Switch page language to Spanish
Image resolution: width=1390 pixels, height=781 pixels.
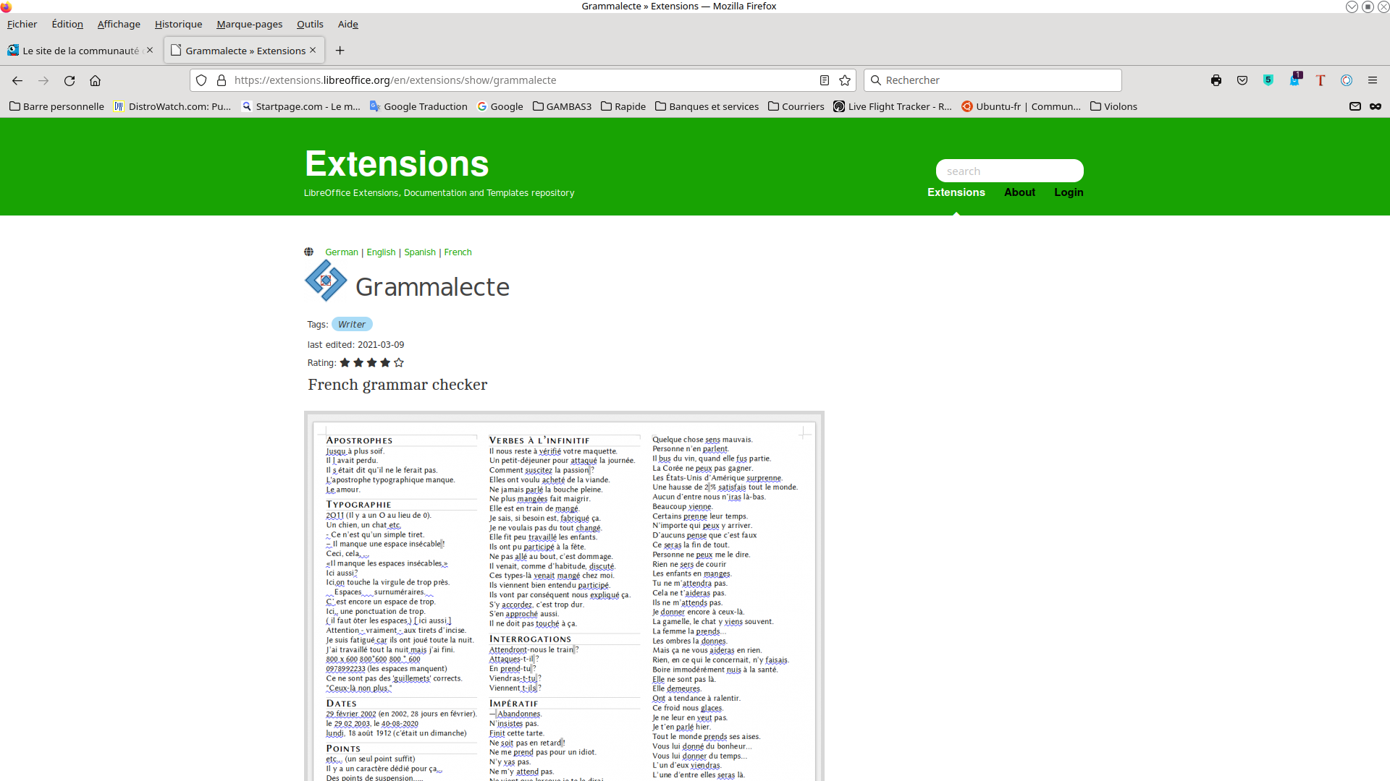(420, 252)
